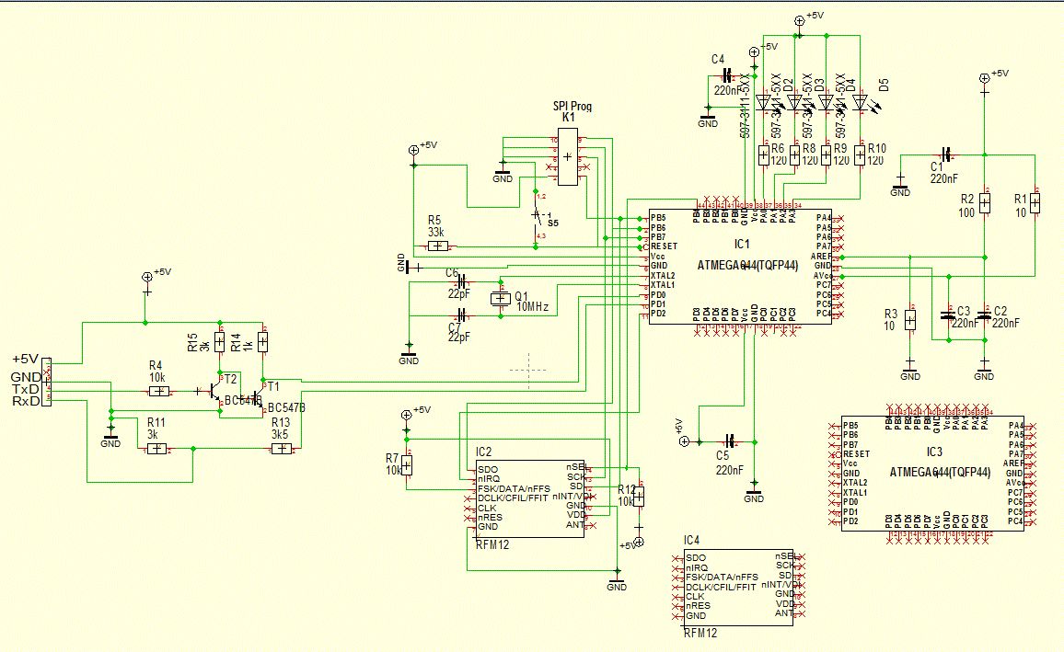Select the +5V symbol above resistor R7
The width and height of the screenshot is (1064, 652).
point(407,414)
